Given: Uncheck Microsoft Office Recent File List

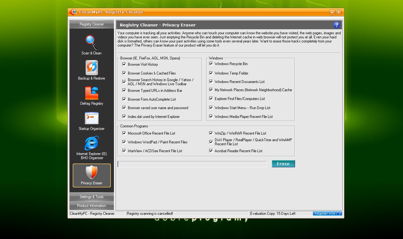Looking at the screenshot, I should 124,133.
